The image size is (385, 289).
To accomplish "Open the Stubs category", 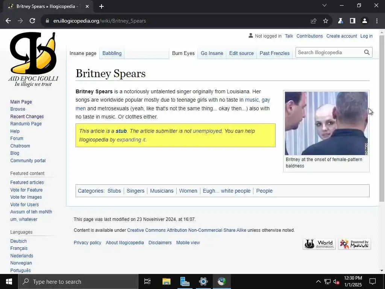I will (x=114, y=191).
